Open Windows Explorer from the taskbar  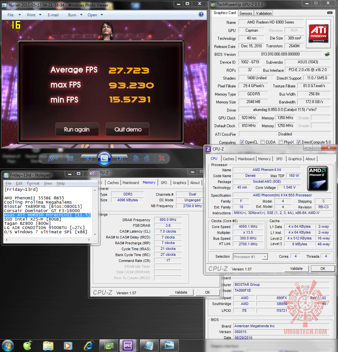coord(48,346)
